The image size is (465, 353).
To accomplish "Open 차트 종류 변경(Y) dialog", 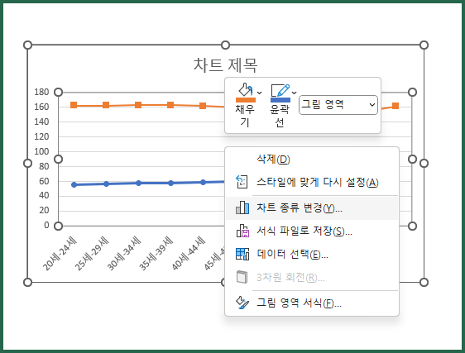I will pyautogui.click(x=312, y=208).
